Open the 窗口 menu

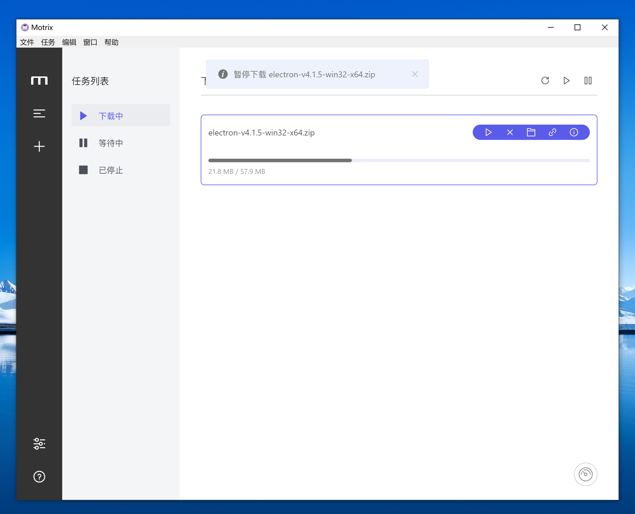pyautogui.click(x=90, y=42)
